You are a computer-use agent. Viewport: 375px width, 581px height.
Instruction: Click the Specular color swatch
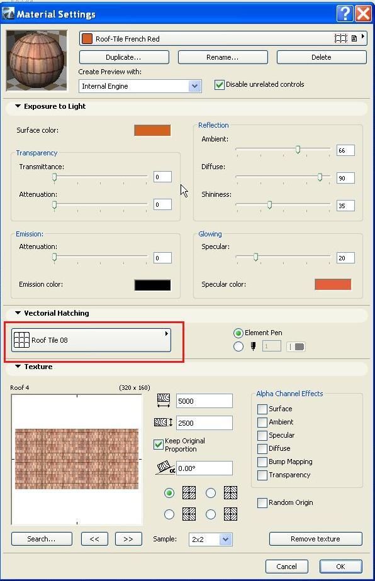click(333, 284)
